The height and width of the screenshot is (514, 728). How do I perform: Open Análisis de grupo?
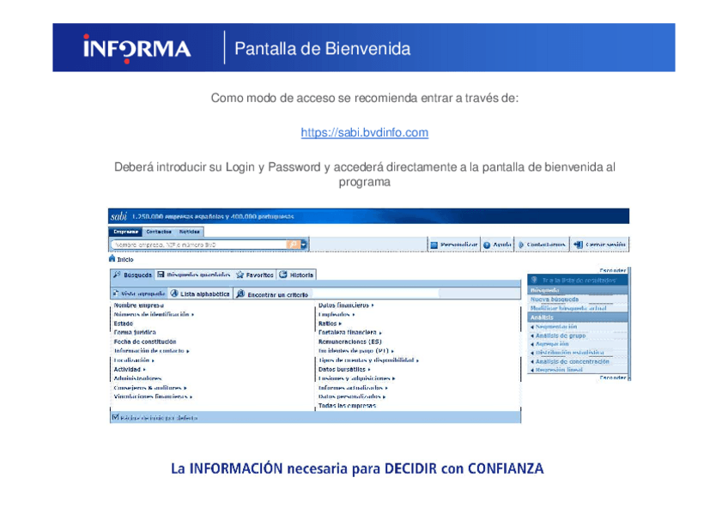pos(561,336)
